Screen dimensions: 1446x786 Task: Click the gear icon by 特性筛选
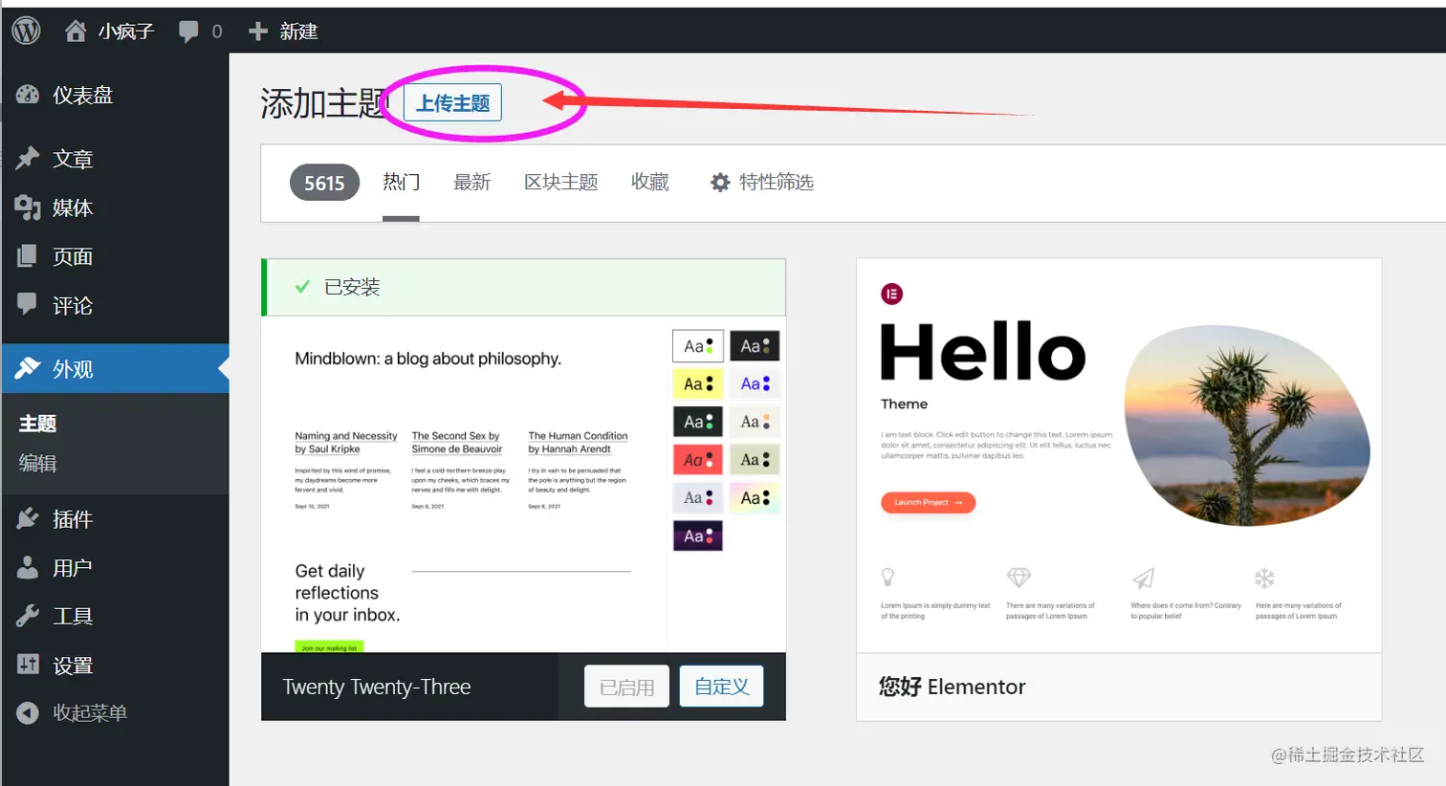pyautogui.click(x=720, y=183)
